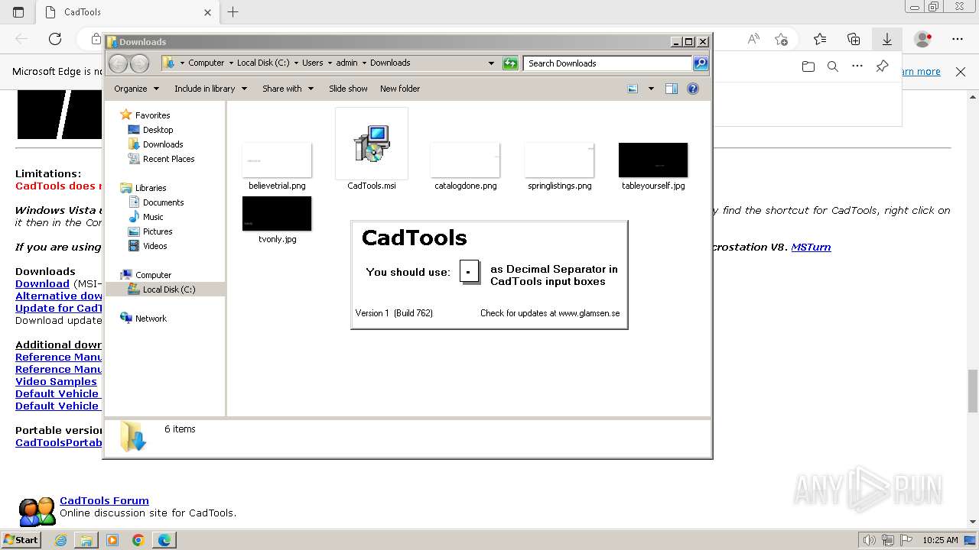The width and height of the screenshot is (979, 550).
Task: Open the view options dropdown arrow
Action: (x=651, y=89)
